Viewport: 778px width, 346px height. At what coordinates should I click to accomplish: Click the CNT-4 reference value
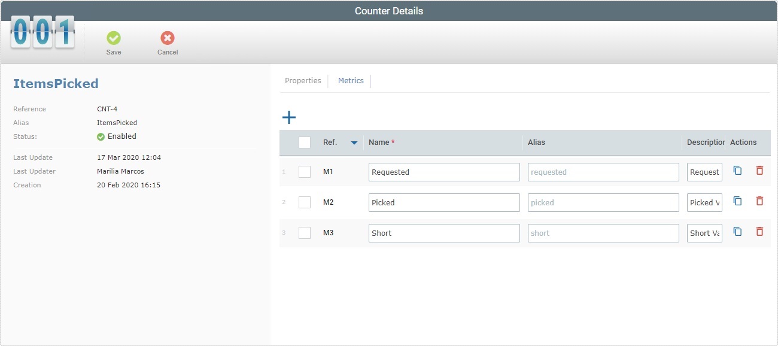point(107,109)
